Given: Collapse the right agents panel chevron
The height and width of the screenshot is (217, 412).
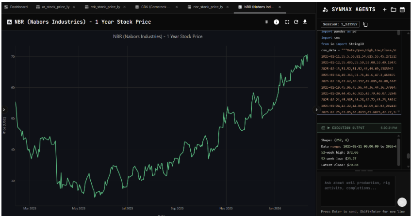Looking at the screenshot, I should pos(317,109).
